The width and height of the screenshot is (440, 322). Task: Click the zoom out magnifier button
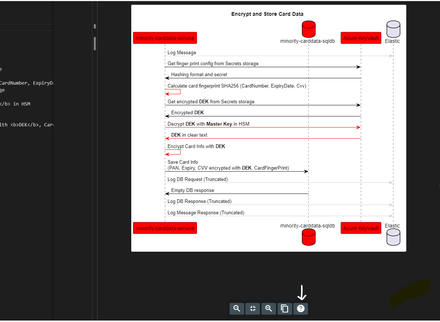coord(236,308)
